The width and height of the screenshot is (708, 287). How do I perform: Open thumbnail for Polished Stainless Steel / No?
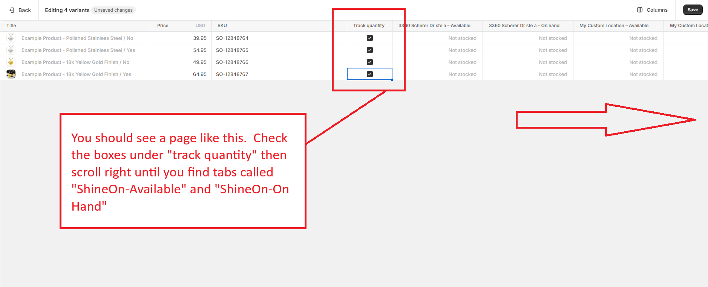tap(11, 38)
